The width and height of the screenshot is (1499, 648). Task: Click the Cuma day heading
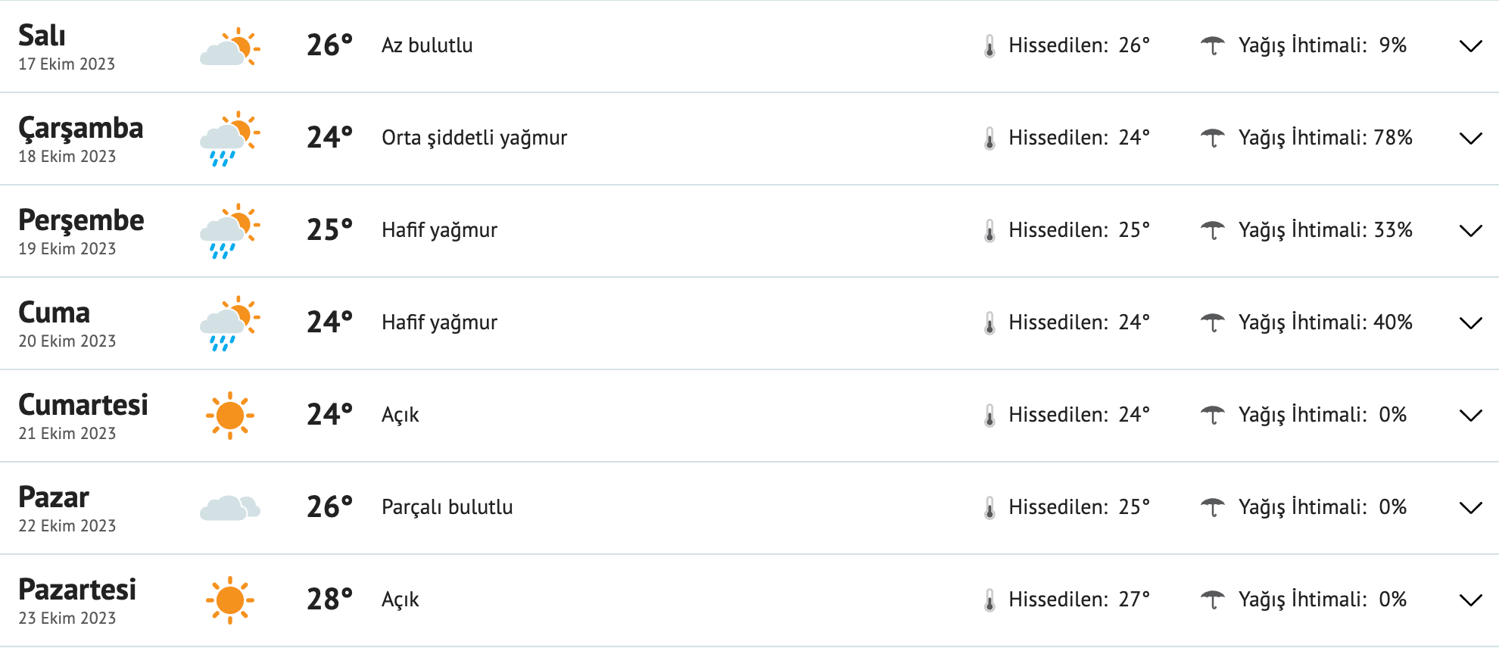tap(55, 313)
